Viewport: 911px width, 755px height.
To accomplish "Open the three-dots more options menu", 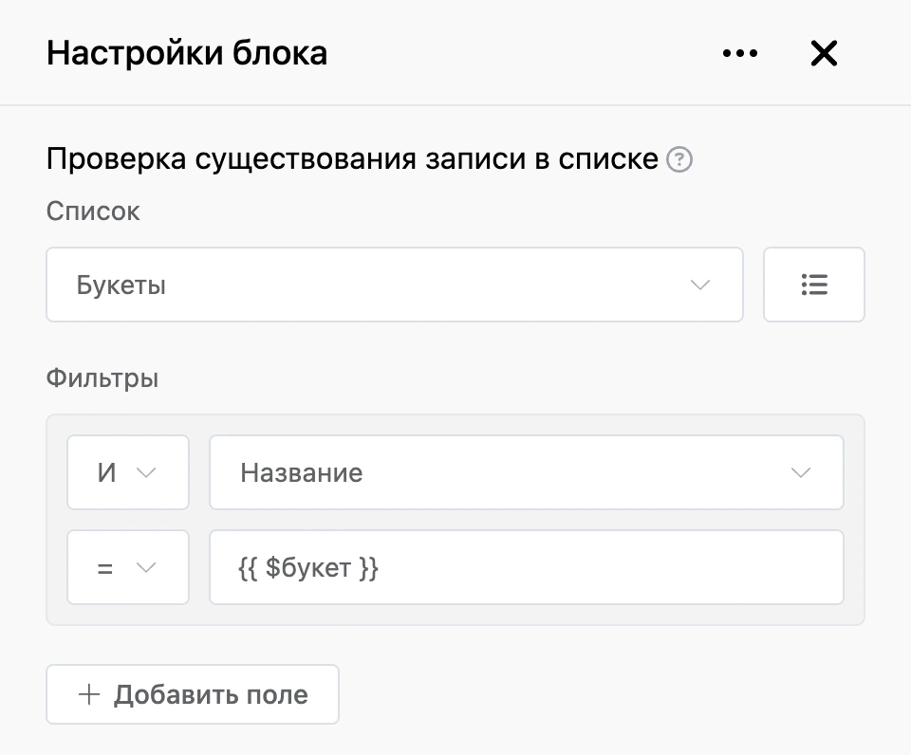I will (739, 53).
